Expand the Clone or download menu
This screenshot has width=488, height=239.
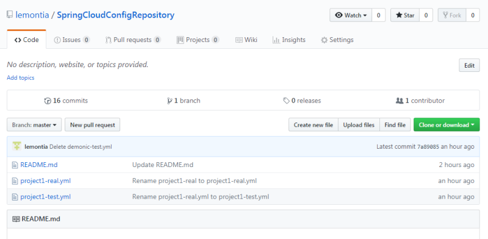pyautogui.click(x=447, y=125)
